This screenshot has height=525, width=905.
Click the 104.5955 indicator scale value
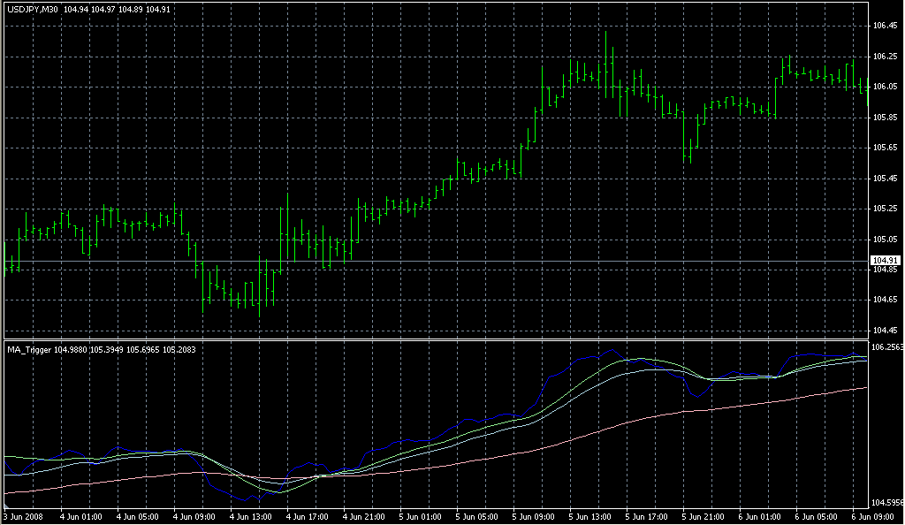(886, 503)
